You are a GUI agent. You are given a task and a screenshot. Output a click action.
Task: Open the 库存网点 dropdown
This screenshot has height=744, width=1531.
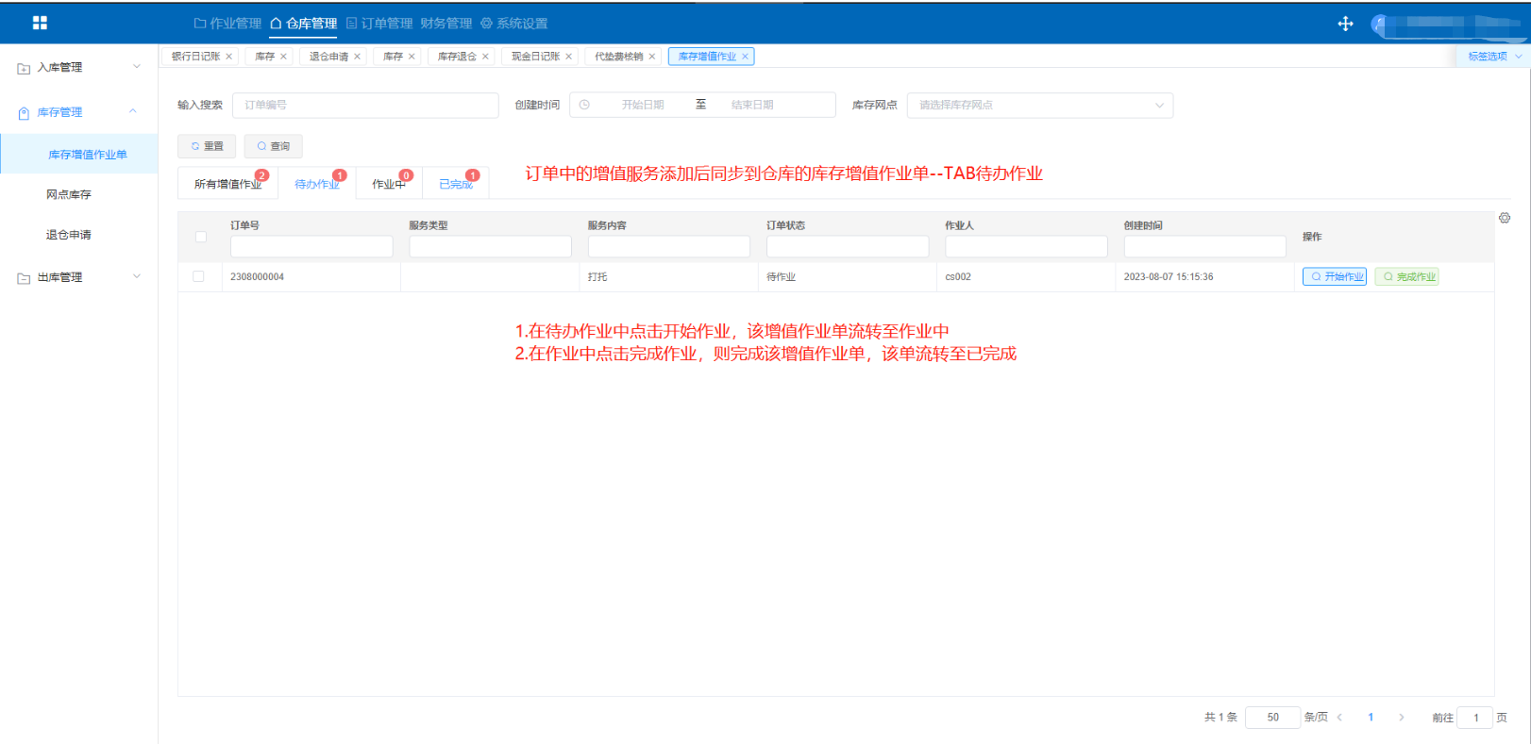[1039, 105]
